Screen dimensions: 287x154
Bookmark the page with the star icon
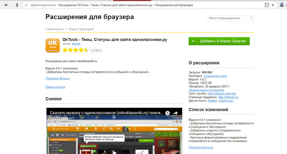tap(273, 5)
